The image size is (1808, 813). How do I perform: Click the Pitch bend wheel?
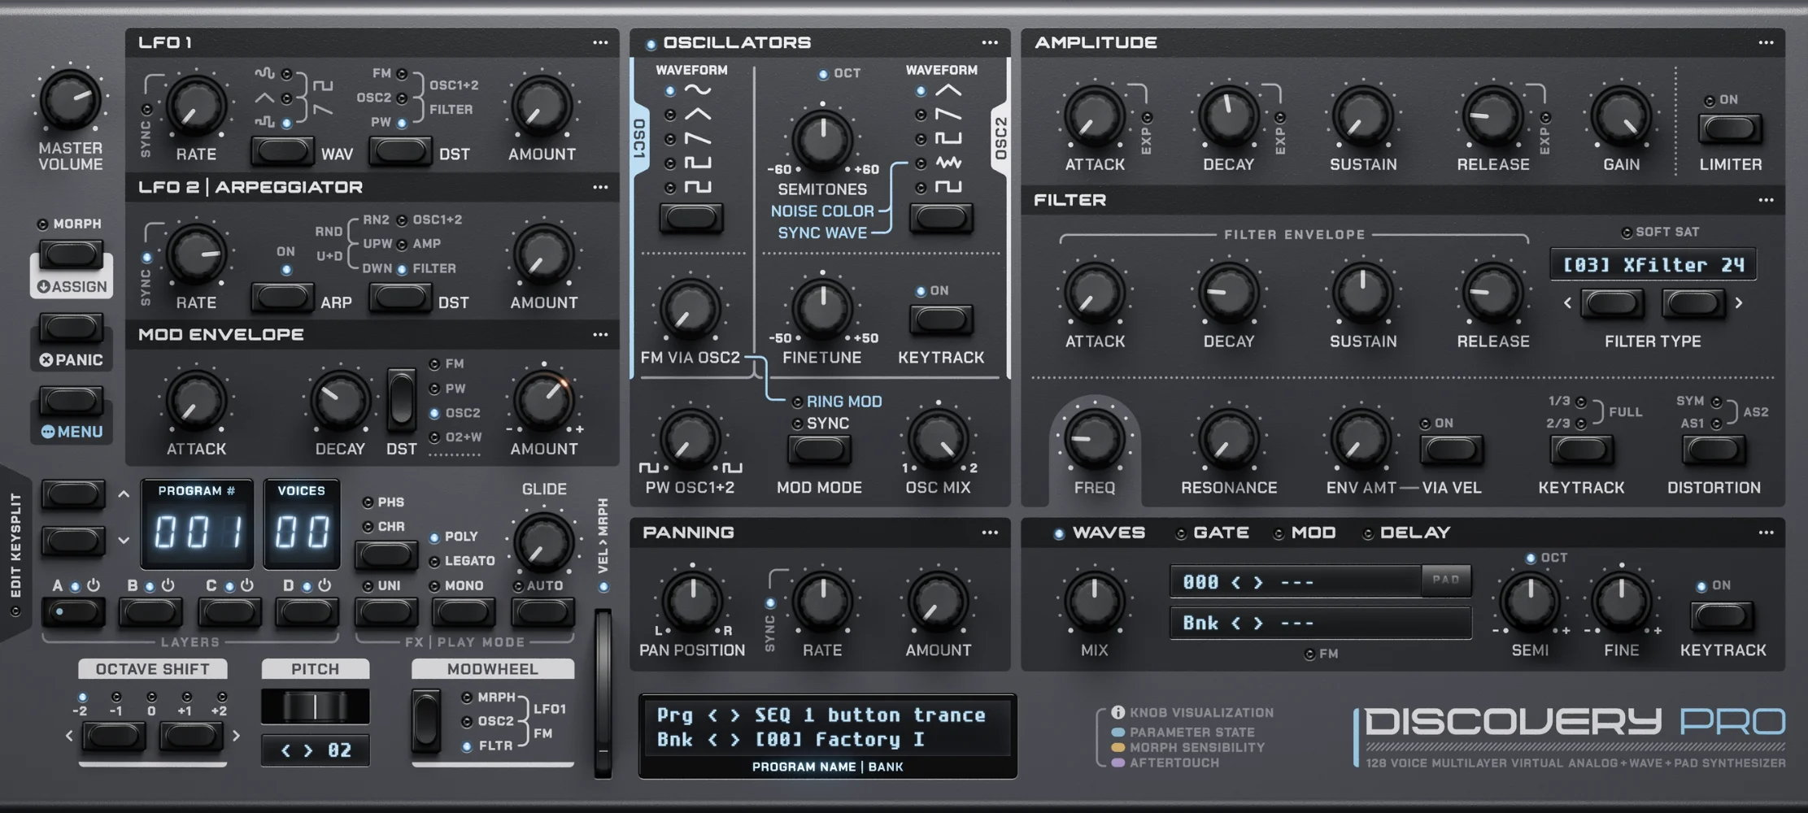[x=315, y=706]
